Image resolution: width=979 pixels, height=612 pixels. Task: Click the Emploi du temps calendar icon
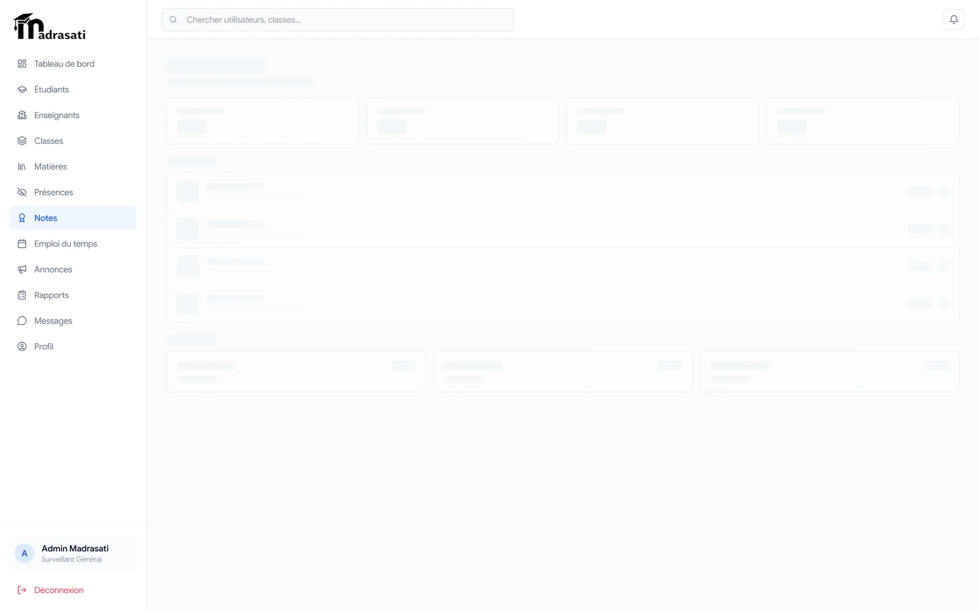pos(22,244)
